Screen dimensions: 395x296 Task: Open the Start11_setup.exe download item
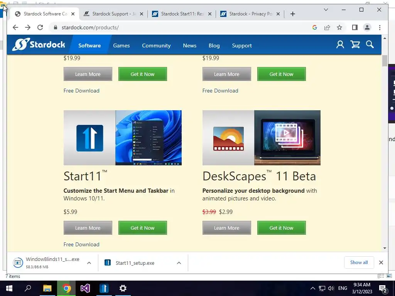[x=135, y=263]
